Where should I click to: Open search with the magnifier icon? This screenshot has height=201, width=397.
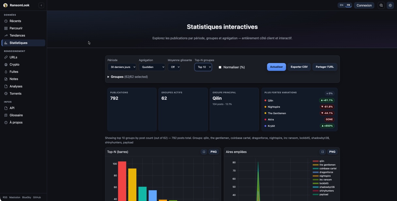pyautogui.click(x=381, y=5)
